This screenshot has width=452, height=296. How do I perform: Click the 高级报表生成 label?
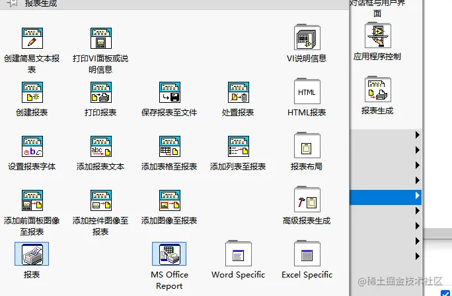coord(307,221)
